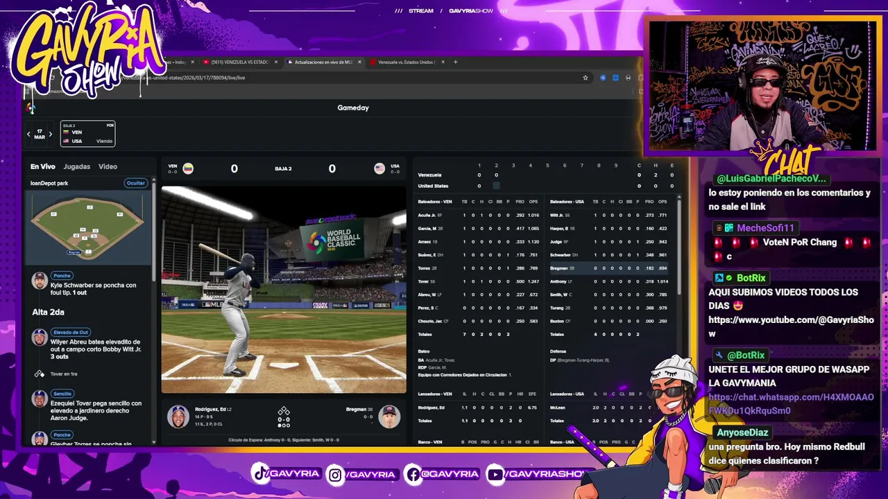
Task: Click the Venezuela row in linescore
Action: (x=545, y=175)
